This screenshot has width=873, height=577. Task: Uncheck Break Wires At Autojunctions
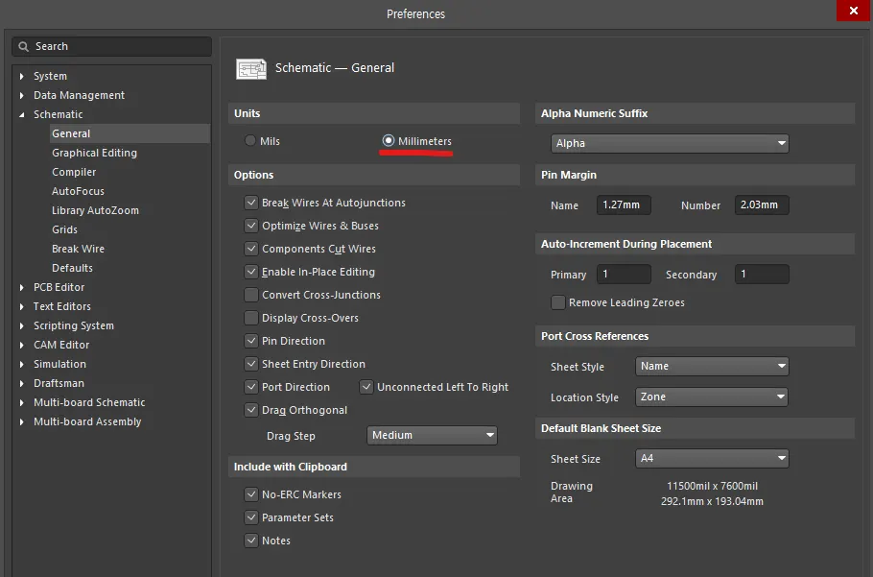tap(251, 203)
